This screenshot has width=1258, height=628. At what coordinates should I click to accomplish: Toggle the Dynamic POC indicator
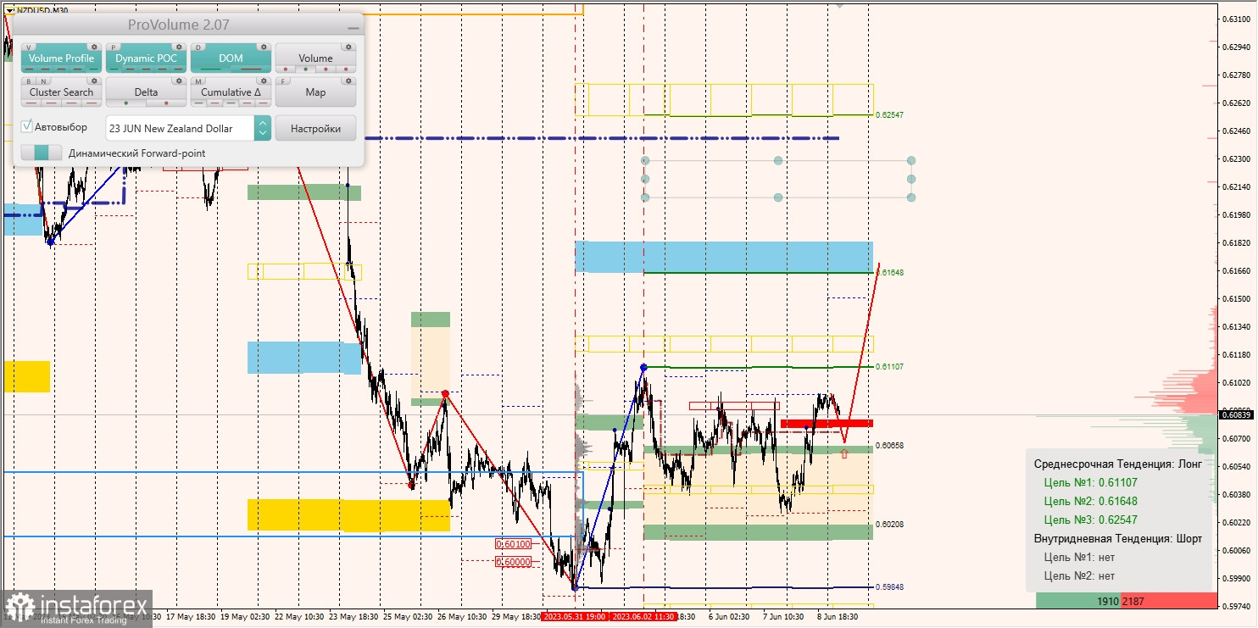tap(146, 58)
